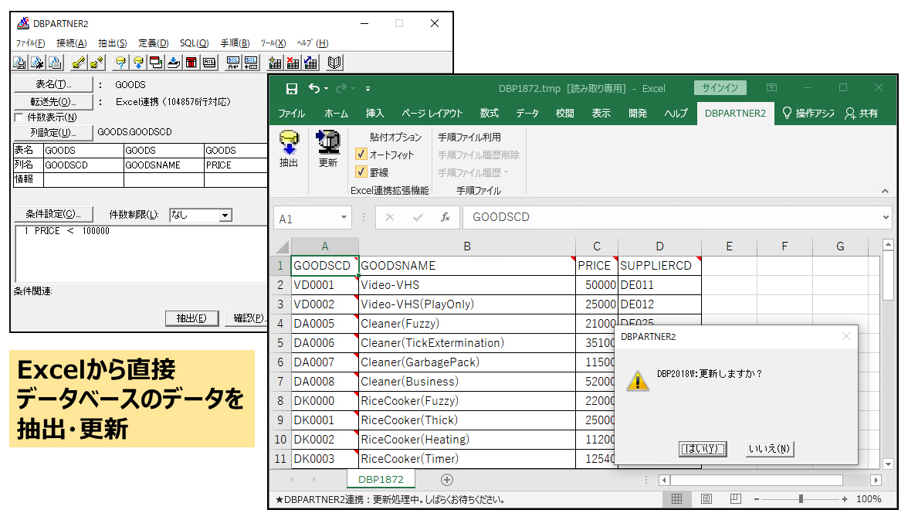Click the 表名(T)... button
This screenshot has width=908, height=520.
(53, 85)
